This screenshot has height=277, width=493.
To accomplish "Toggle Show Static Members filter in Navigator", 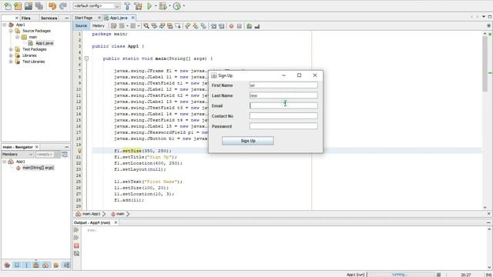I will click(26, 265).
